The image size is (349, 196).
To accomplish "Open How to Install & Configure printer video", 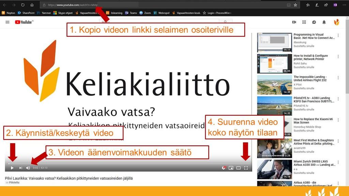I will (274, 64).
